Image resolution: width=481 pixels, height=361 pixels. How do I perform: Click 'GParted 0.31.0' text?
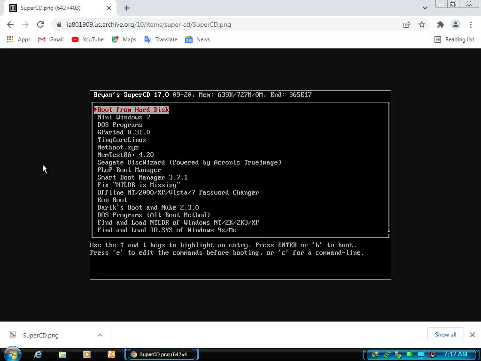click(x=124, y=132)
